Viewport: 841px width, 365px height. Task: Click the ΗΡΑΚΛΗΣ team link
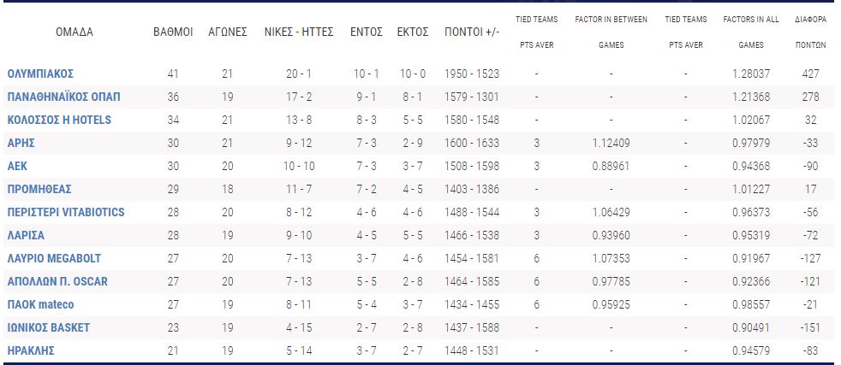click(31, 350)
